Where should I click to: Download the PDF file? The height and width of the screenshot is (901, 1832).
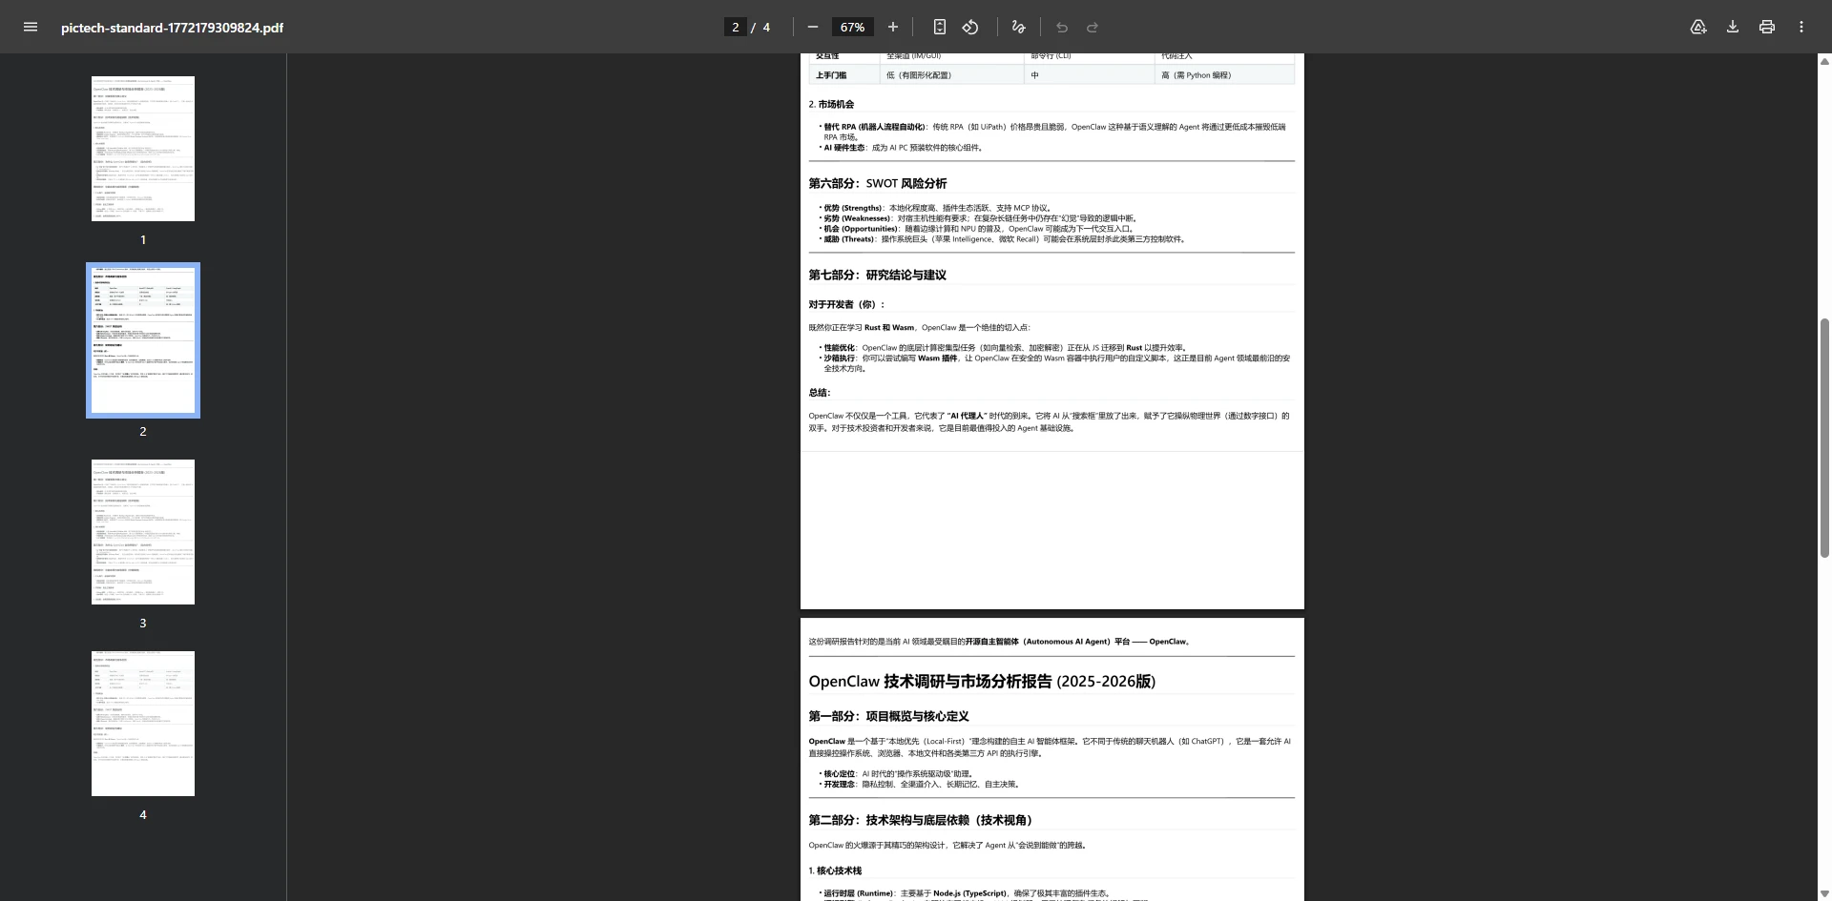click(x=1732, y=27)
